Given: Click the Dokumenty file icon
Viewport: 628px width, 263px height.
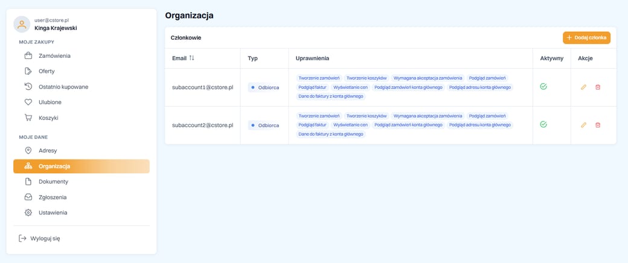Looking at the screenshot, I should tap(28, 182).
